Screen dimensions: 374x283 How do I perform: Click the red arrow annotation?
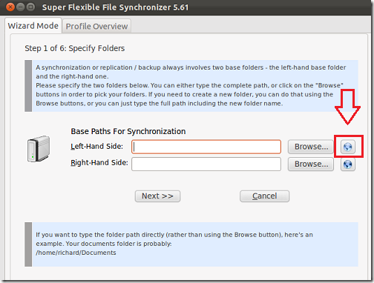click(347, 107)
